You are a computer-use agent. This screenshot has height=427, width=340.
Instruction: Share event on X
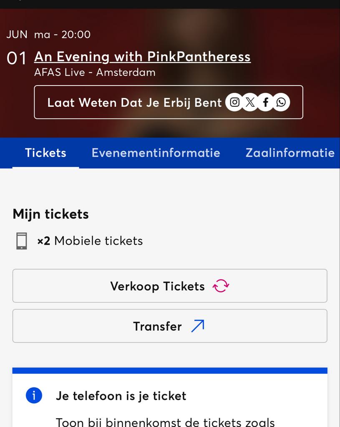coord(250,102)
